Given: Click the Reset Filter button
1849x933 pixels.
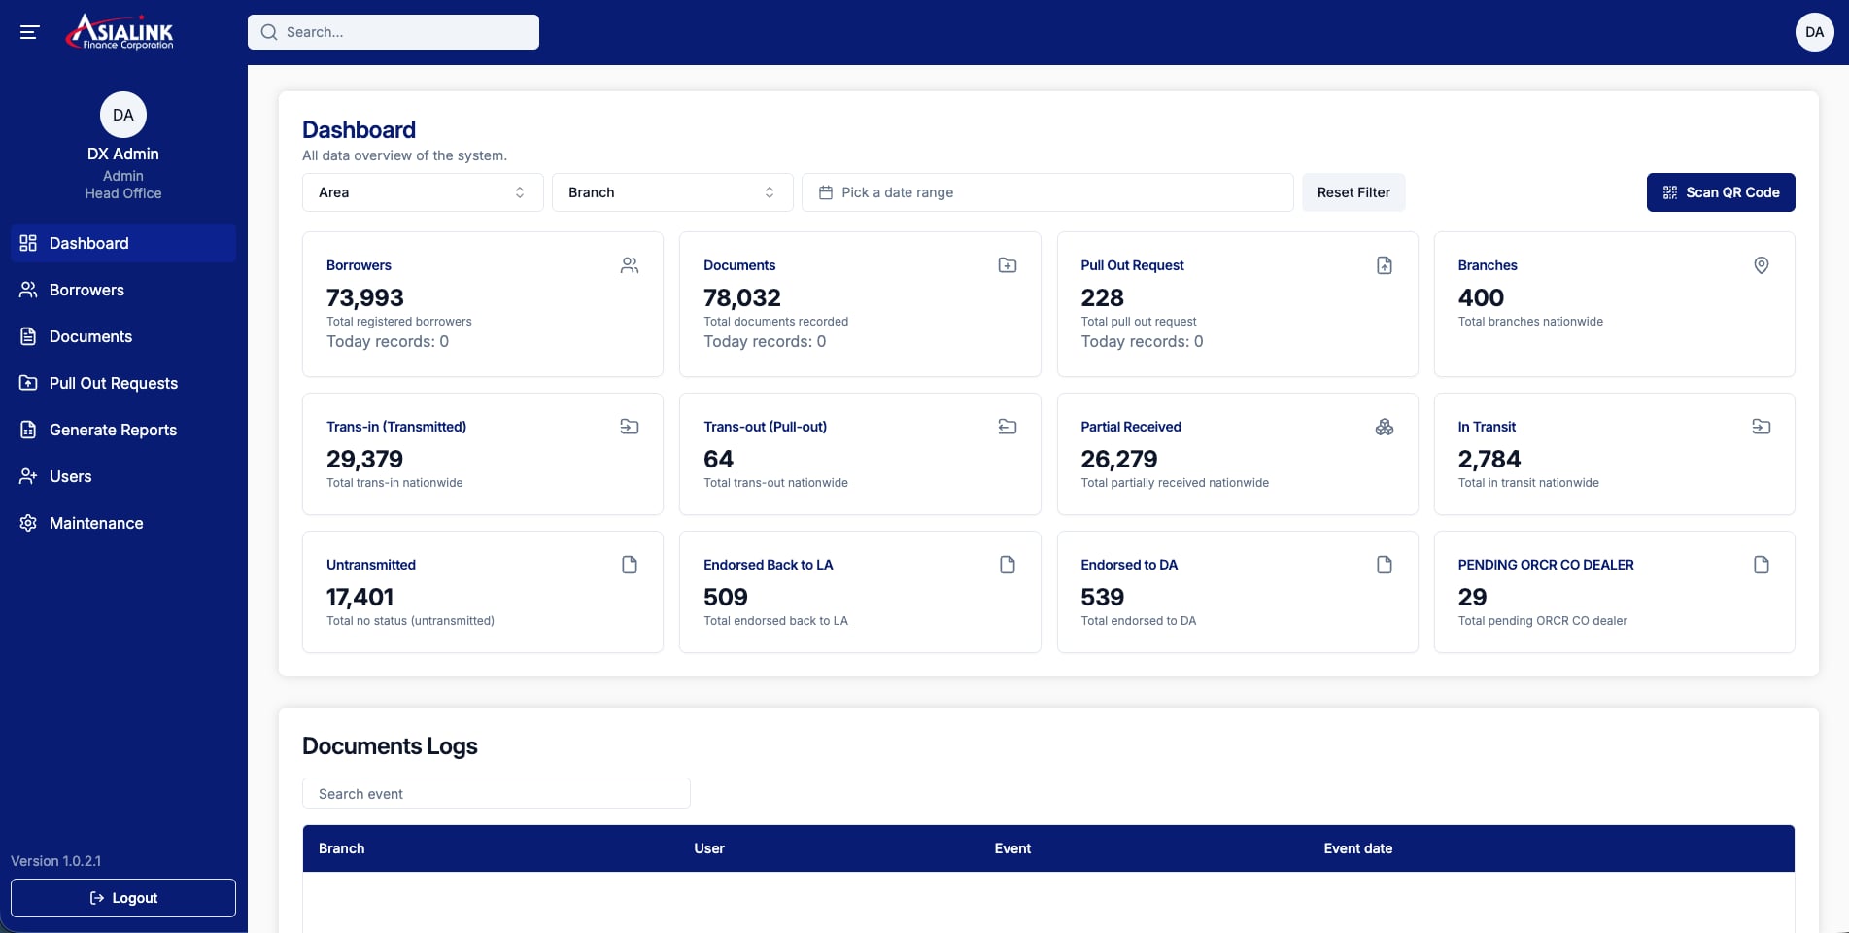Looking at the screenshot, I should 1353,192.
